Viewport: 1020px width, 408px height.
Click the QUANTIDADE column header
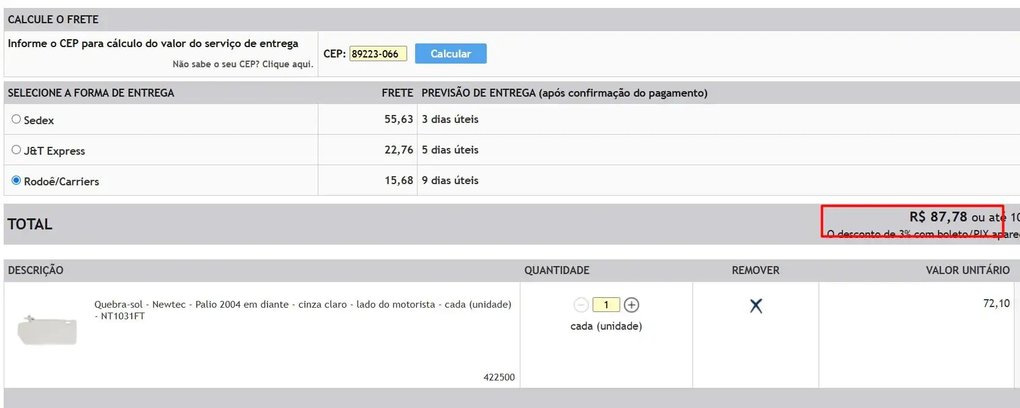[557, 270]
